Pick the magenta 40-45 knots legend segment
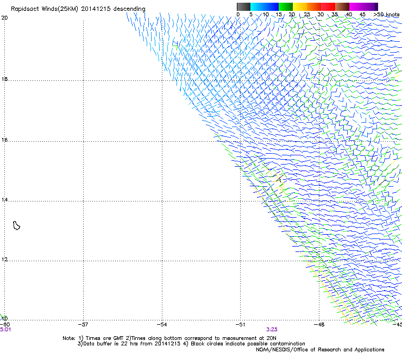 pos(356,7)
